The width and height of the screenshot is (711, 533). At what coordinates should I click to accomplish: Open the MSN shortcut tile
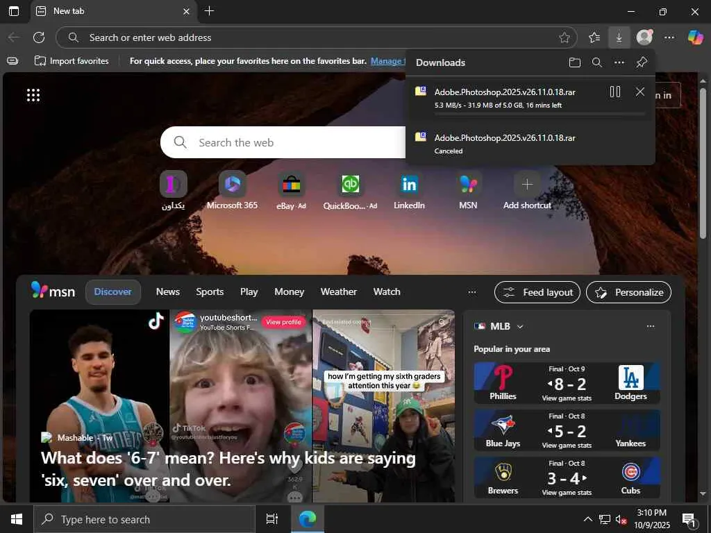coord(468,190)
